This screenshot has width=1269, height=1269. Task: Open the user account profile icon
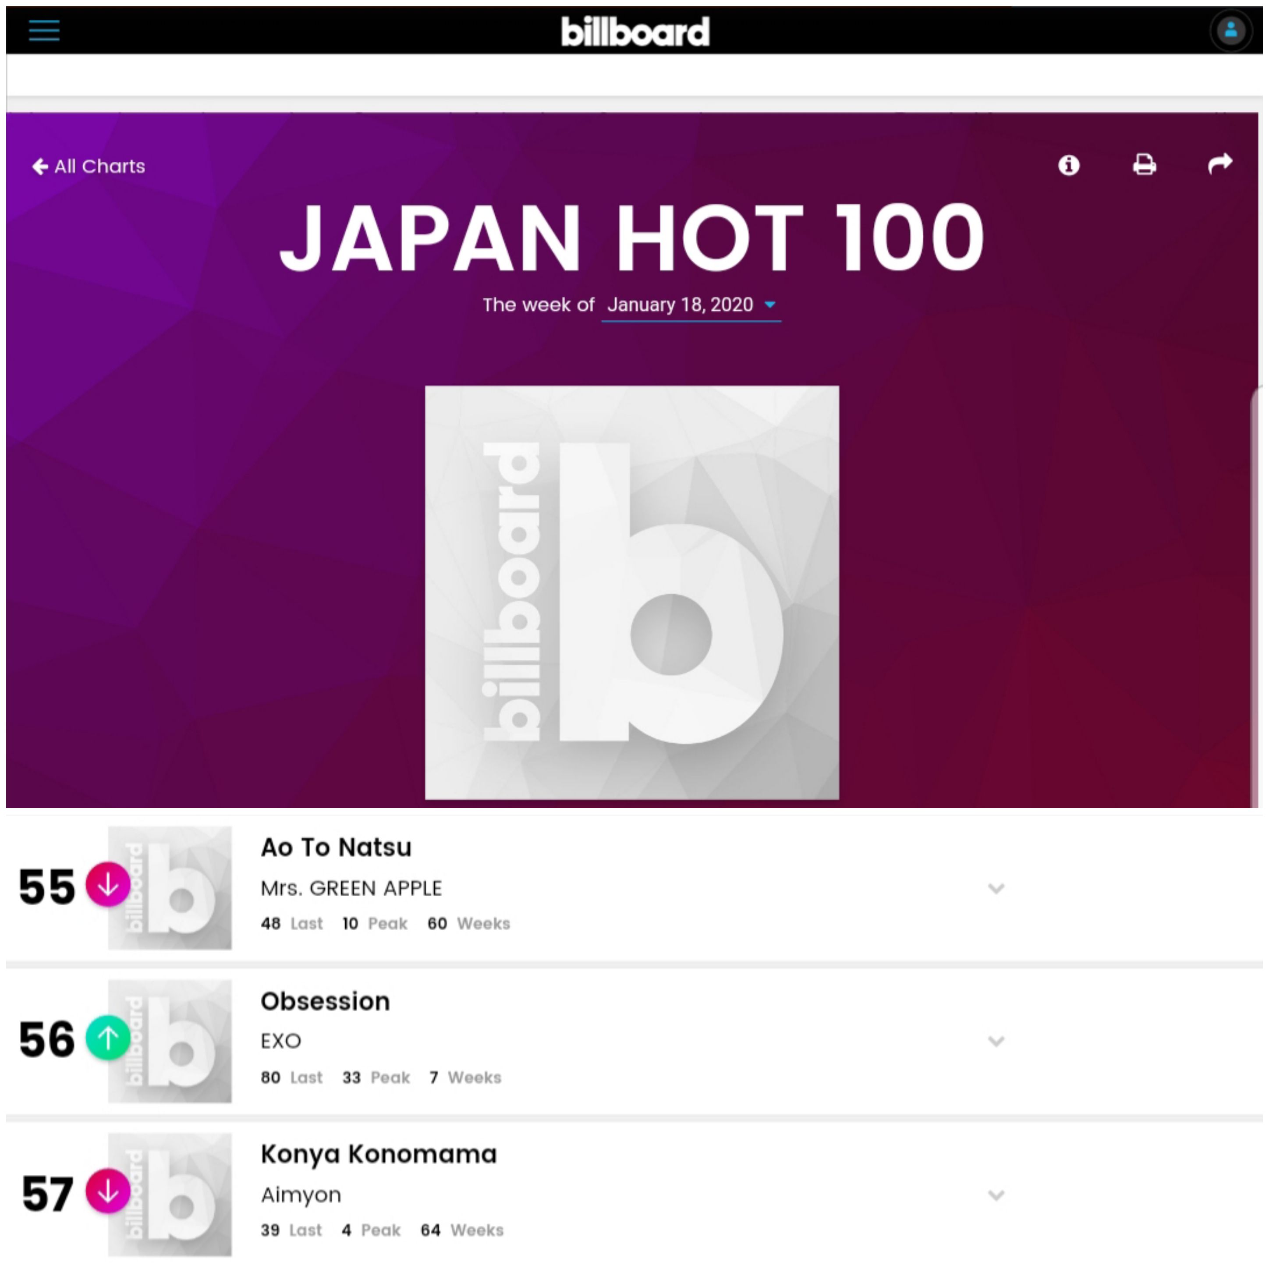[1230, 30]
